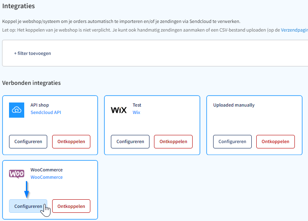The height and width of the screenshot is (221, 308).
Task: Click the empty filter bar area
Action: (177, 53)
